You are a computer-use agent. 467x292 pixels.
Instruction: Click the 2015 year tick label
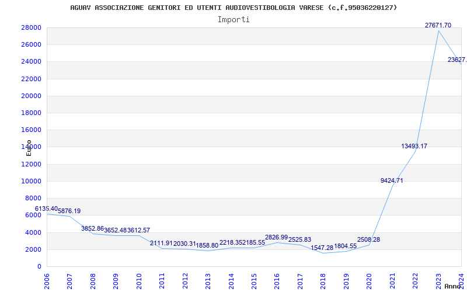tap(255, 279)
